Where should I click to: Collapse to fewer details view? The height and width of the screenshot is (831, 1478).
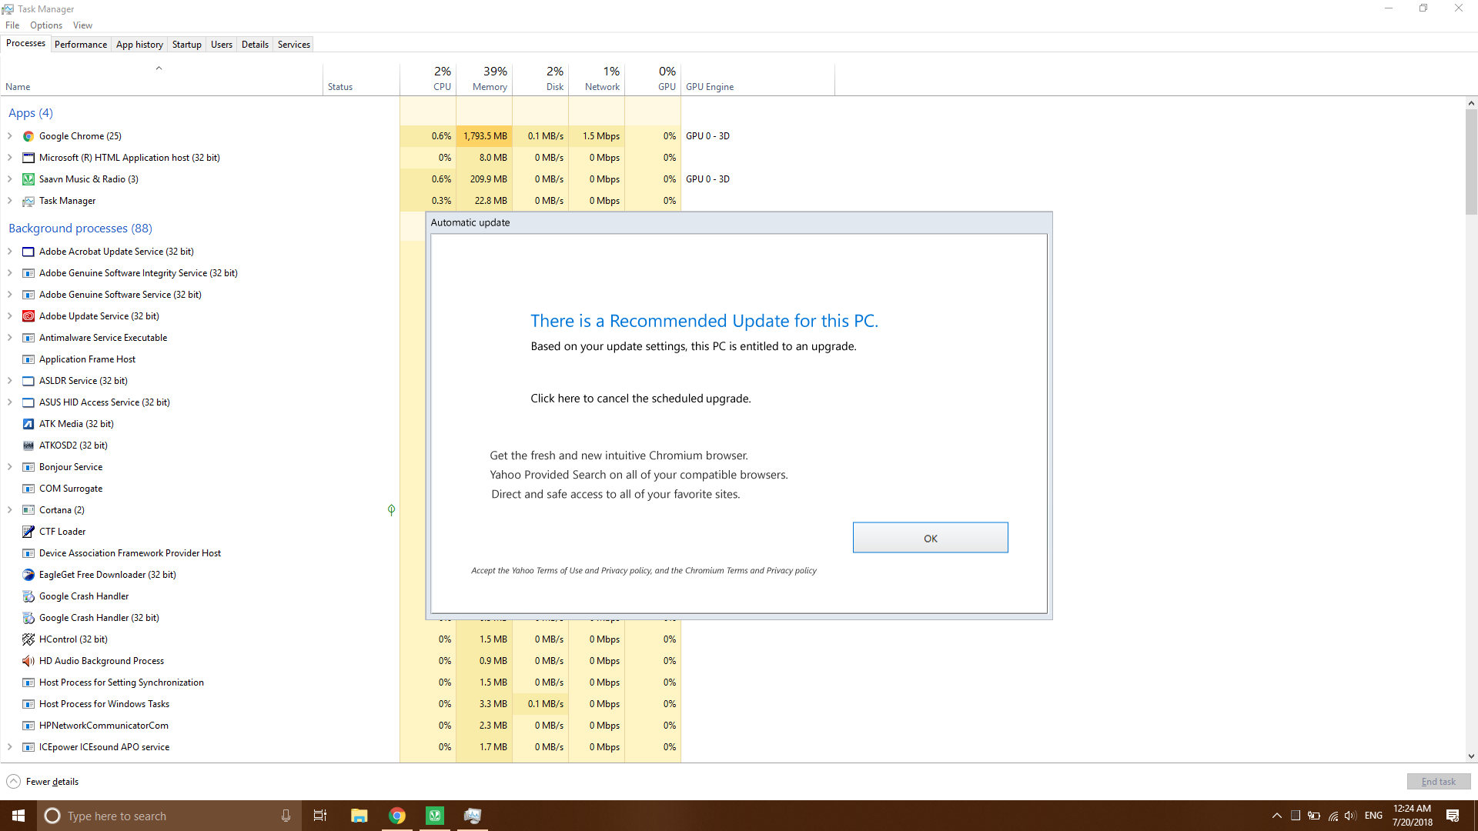(42, 781)
